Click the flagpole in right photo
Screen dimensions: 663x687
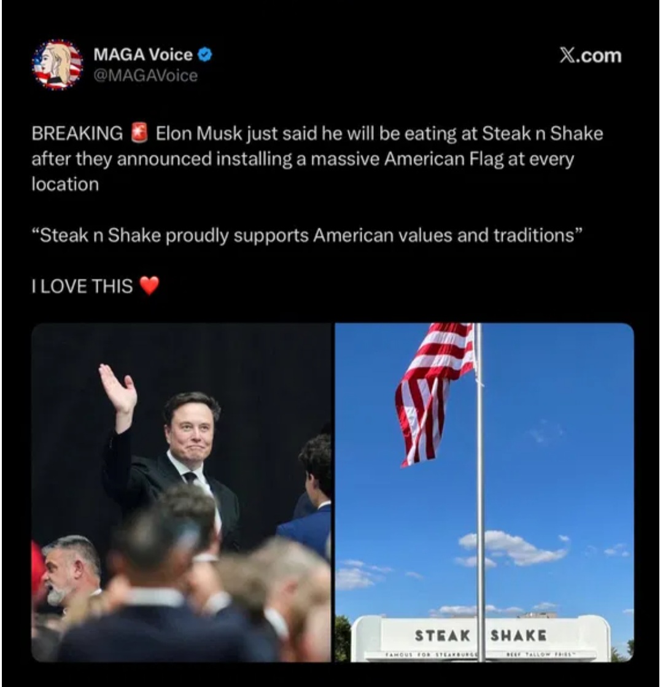pos(480,492)
